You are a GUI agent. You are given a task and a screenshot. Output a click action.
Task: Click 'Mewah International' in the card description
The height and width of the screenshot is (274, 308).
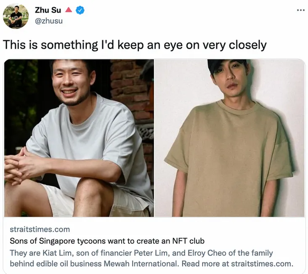[x=140, y=263]
